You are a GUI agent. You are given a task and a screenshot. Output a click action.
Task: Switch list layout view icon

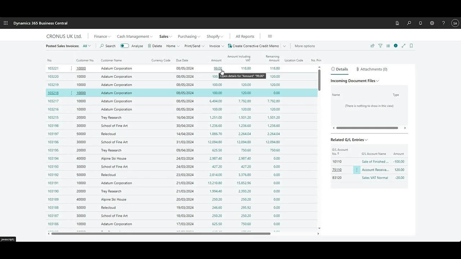(388, 46)
